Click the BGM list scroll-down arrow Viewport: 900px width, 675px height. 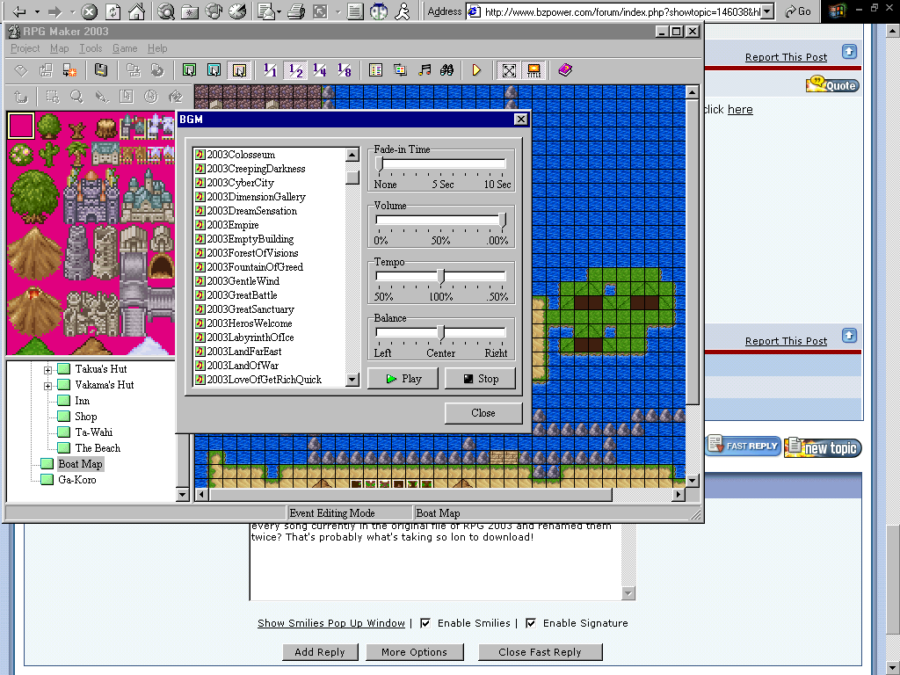click(352, 380)
